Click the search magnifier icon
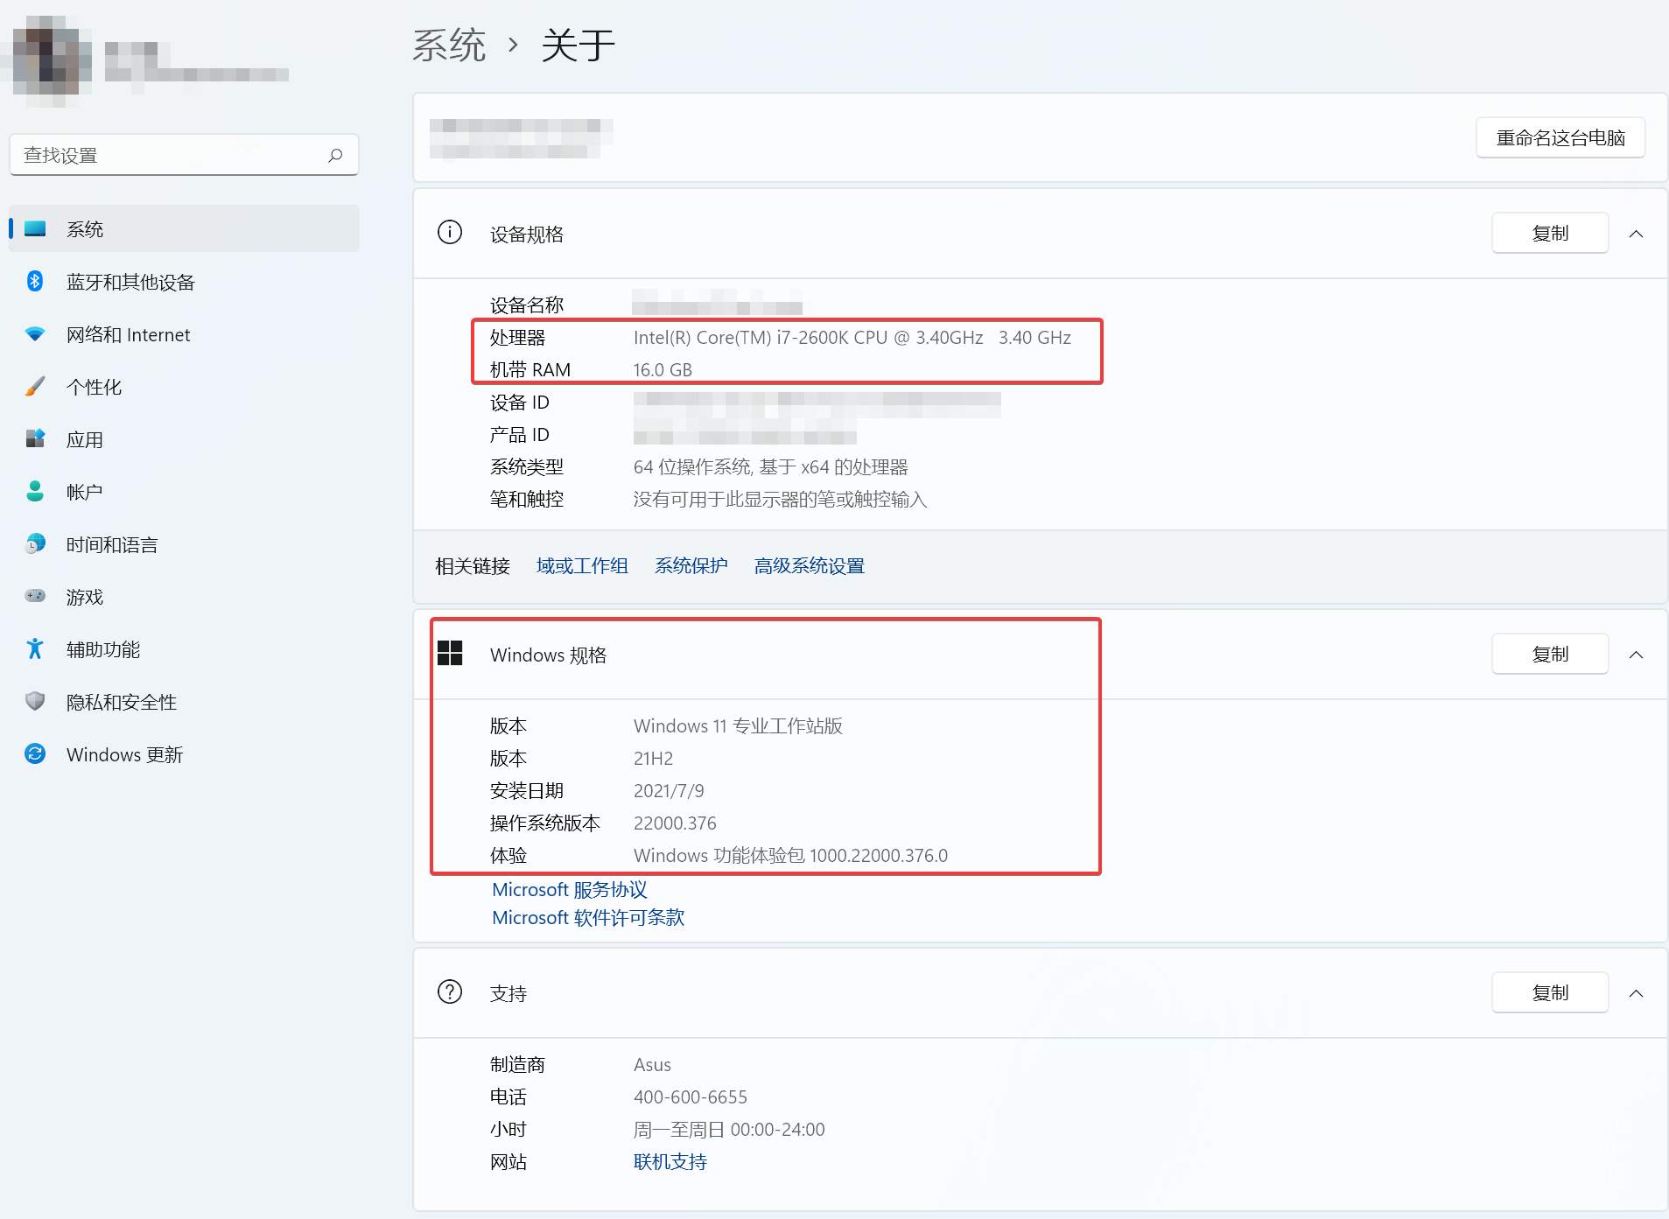Viewport: 1669px width, 1219px height. click(335, 155)
